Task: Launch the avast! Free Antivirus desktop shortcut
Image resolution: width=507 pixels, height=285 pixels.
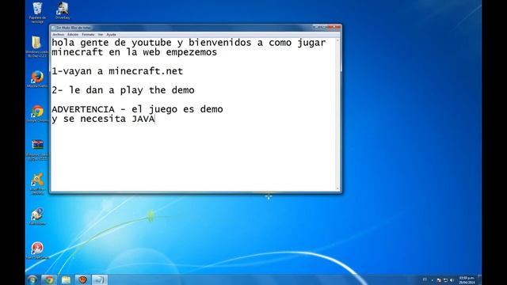Action: pos(37,184)
